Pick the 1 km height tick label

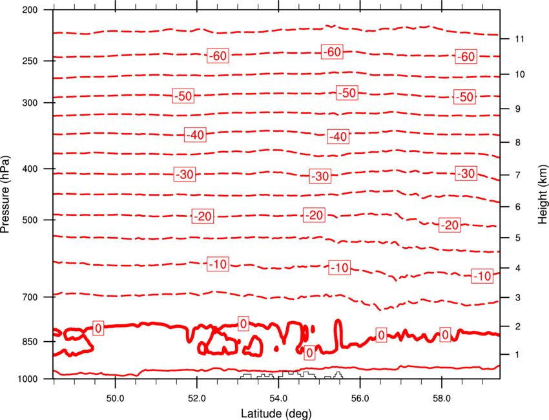click(518, 355)
